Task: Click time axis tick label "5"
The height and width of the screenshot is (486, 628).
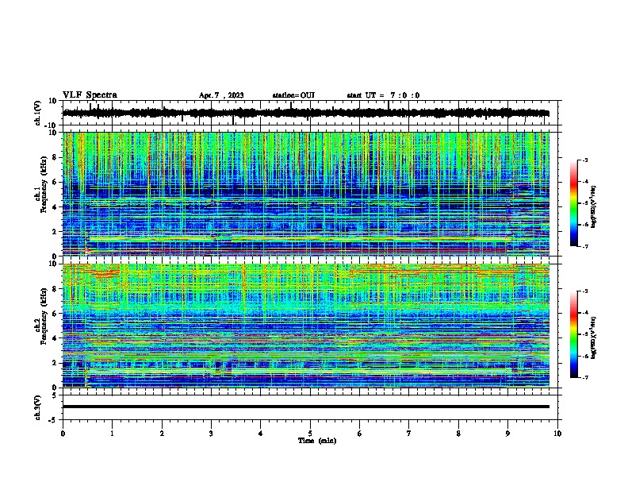Action: tap(310, 434)
